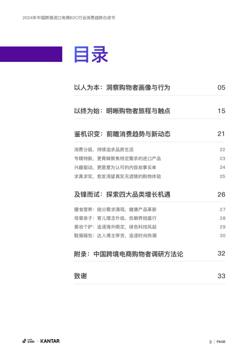The width and height of the screenshot is (248, 359).
Task: Click page number 05
Action: [221, 88]
